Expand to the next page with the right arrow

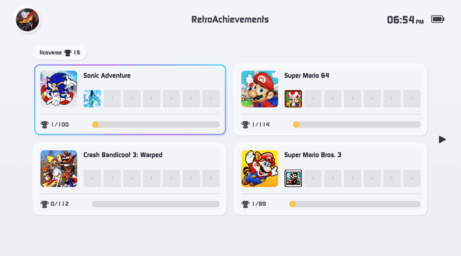pos(442,140)
